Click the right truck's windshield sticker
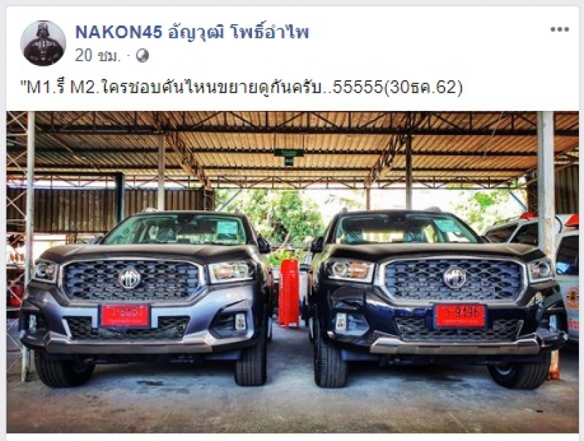584x441 pixels. tap(447, 226)
